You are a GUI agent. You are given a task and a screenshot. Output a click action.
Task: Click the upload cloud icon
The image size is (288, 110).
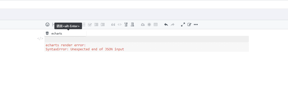(143, 24)
